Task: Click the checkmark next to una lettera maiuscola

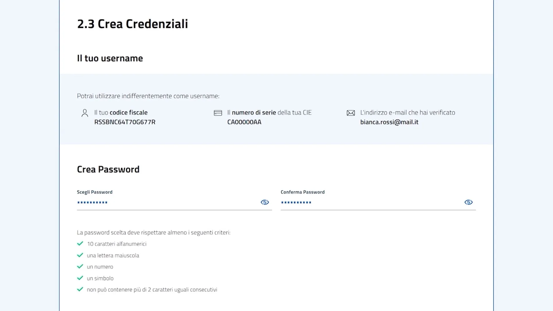Action: click(80, 255)
